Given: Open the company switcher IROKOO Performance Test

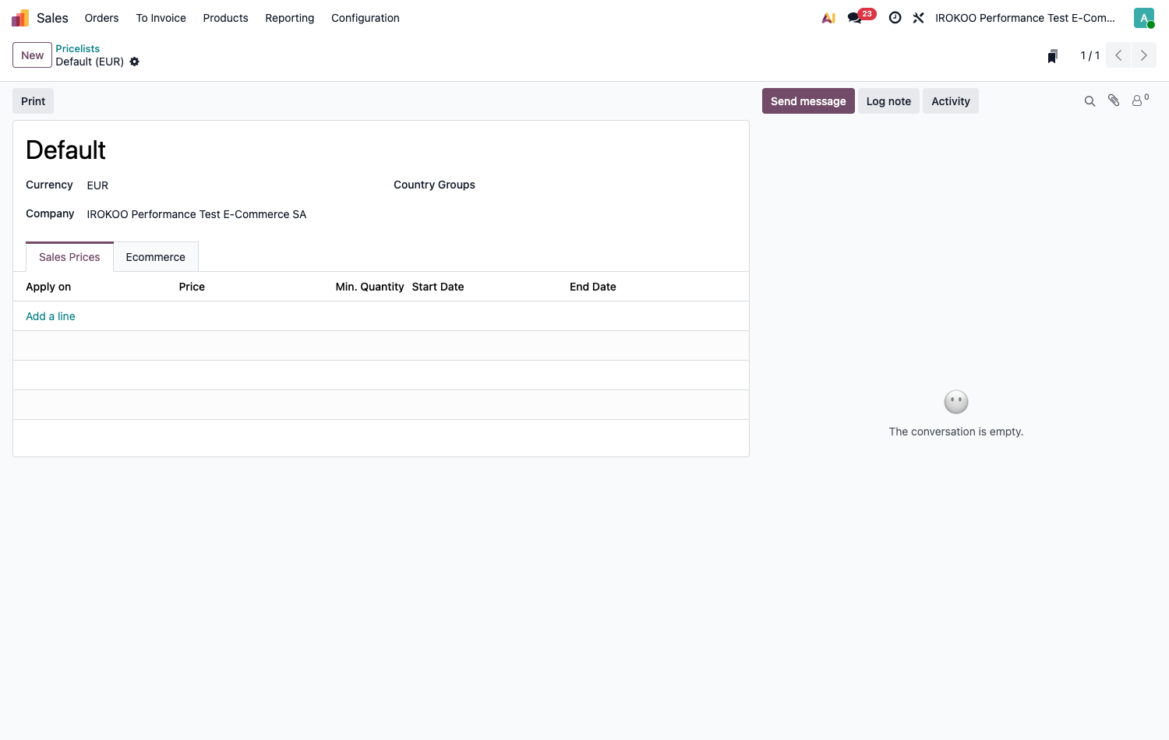Looking at the screenshot, I should (x=1025, y=18).
